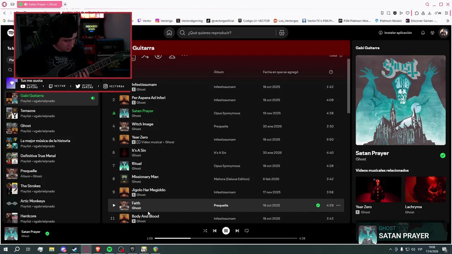This screenshot has width=452, height=254.
Task: Click the Spotify logo
Action: point(11,33)
